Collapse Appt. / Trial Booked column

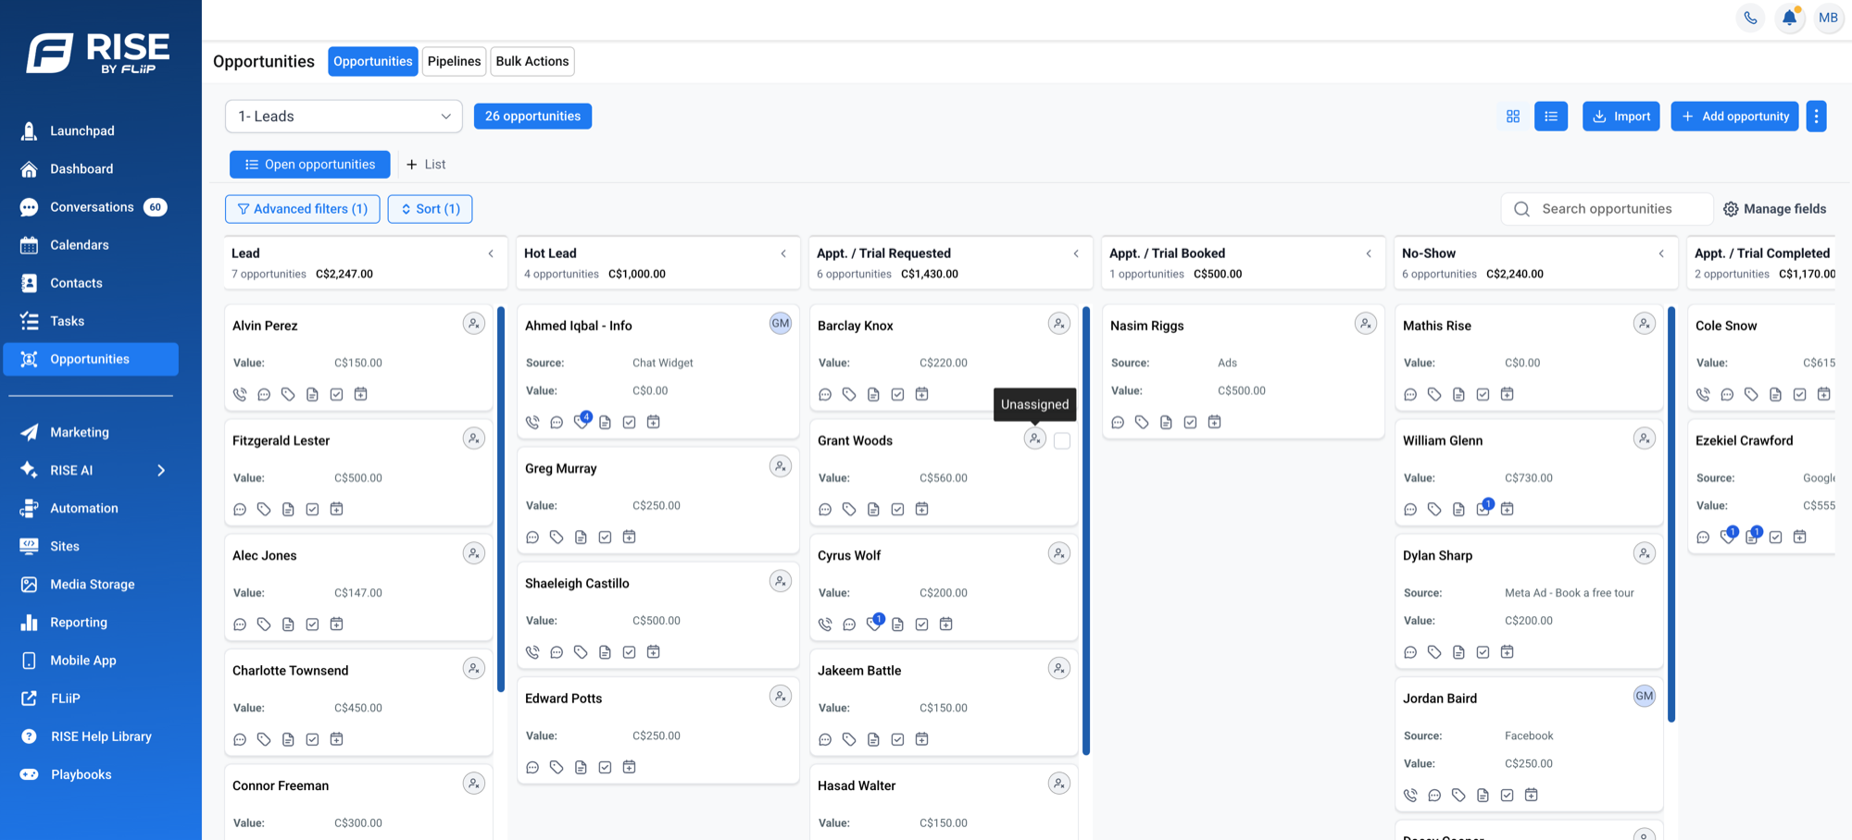(x=1369, y=253)
